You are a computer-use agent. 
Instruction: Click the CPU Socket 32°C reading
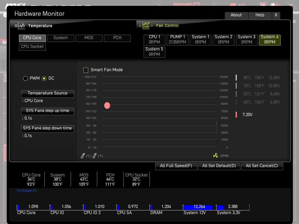[x=137, y=179]
